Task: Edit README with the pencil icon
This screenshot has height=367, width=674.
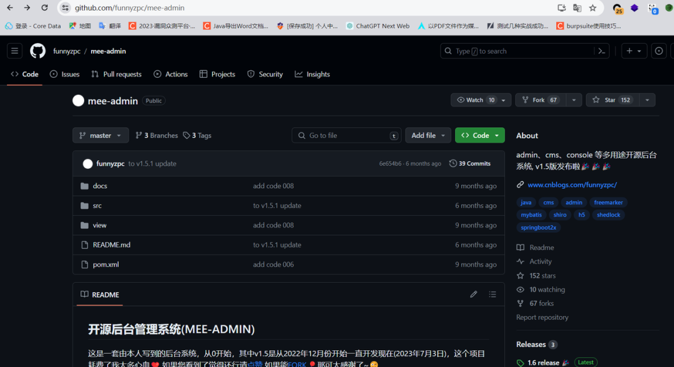Action: click(474, 295)
